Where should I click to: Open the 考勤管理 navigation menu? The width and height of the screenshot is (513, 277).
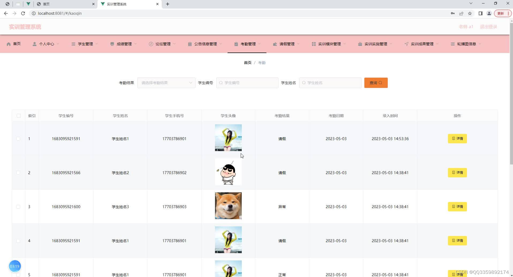point(247,44)
